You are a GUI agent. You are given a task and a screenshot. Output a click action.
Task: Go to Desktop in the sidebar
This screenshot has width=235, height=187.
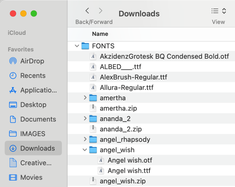33,105
